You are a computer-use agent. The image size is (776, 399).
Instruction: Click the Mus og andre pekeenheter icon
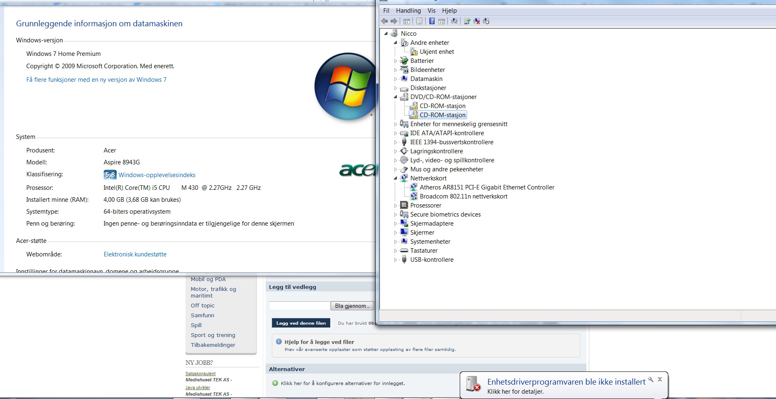pyautogui.click(x=404, y=169)
